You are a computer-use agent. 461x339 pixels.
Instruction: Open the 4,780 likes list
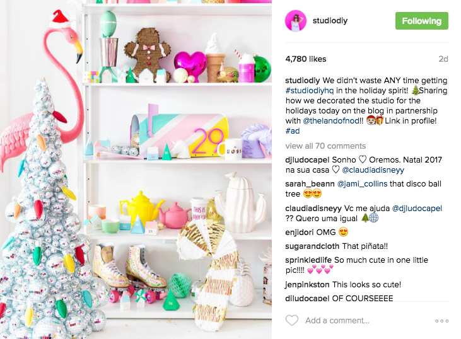pos(306,59)
